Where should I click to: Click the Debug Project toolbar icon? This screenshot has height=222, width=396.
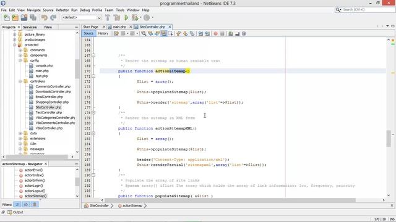point(135,18)
